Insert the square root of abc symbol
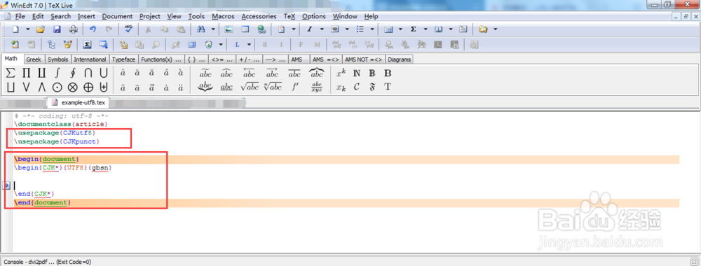Viewport: 701px width, 266px height. pyautogui.click(x=250, y=87)
